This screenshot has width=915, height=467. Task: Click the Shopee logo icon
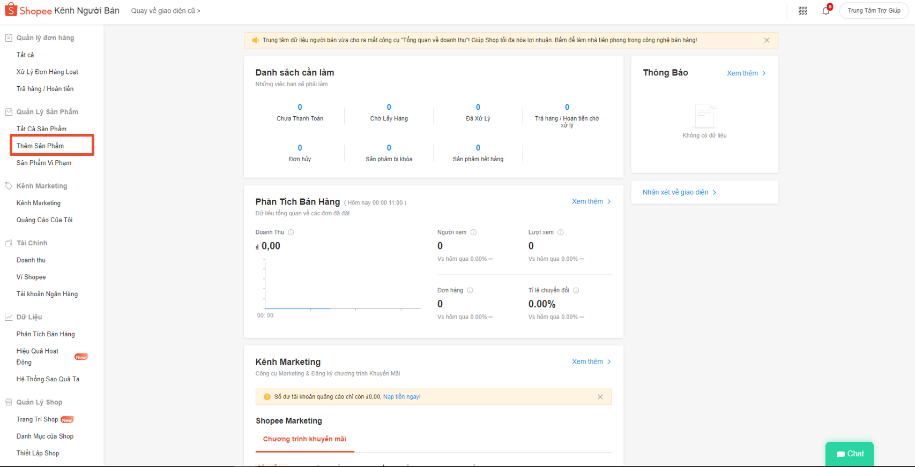[11, 10]
